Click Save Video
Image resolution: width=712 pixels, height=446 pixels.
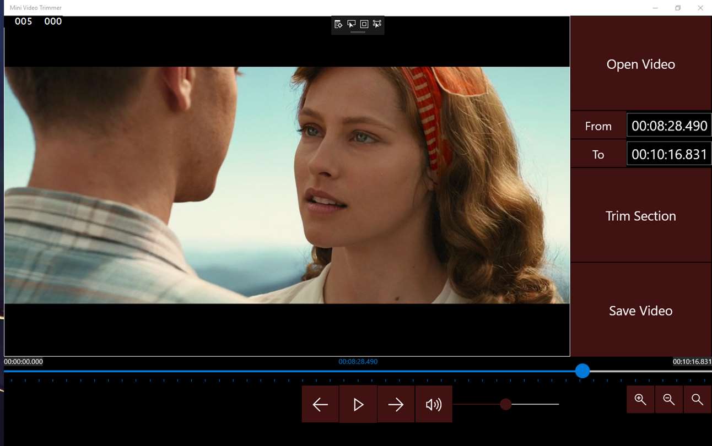[641, 310]
